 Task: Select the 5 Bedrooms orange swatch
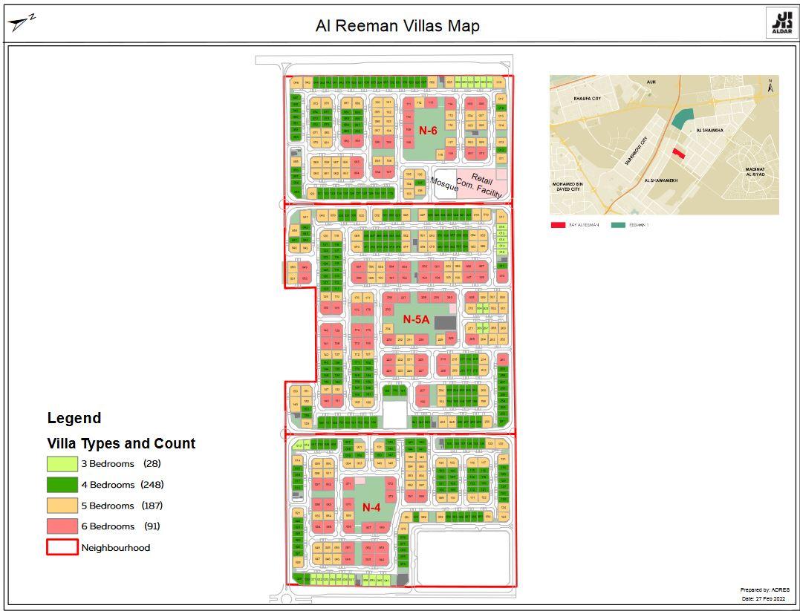tap(62, 506)
